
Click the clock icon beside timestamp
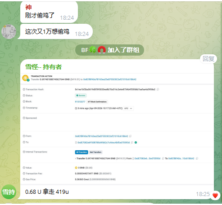(x=76, y=109)
